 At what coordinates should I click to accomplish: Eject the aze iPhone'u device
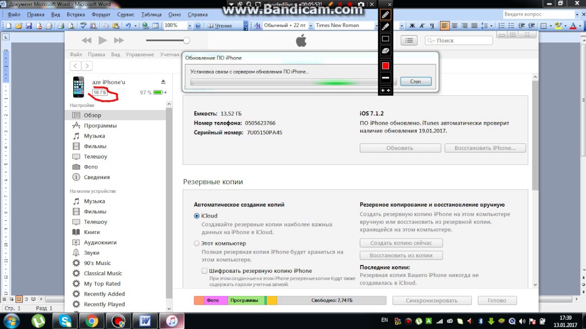(x=163, y=82)
